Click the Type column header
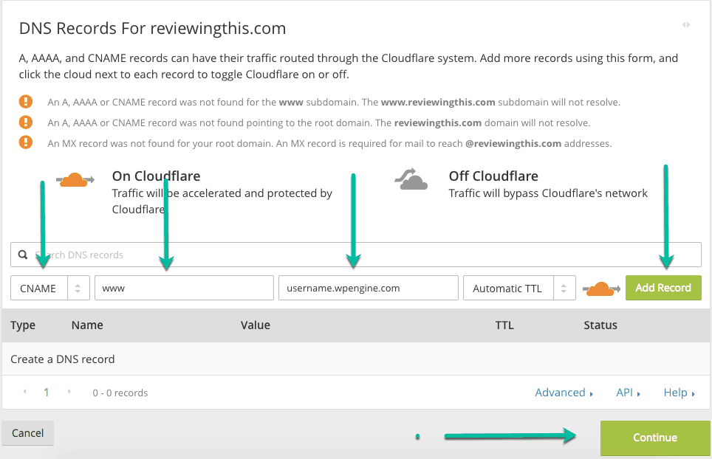Viewport: 712px width, 459px height. (23, 325)
